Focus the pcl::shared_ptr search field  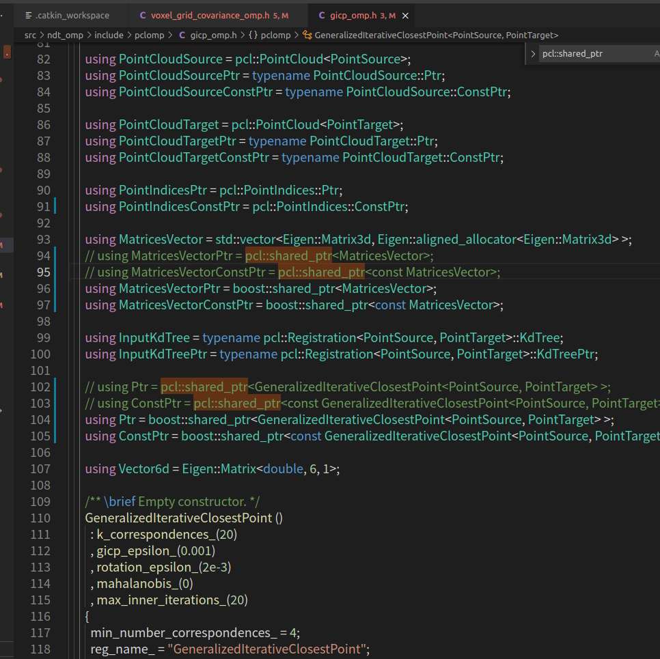[594, 54]
